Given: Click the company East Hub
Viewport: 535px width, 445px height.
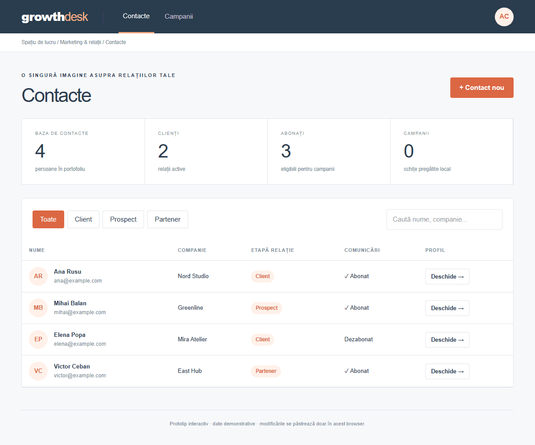Looking at the screenshot, I should tap(190, 371).
